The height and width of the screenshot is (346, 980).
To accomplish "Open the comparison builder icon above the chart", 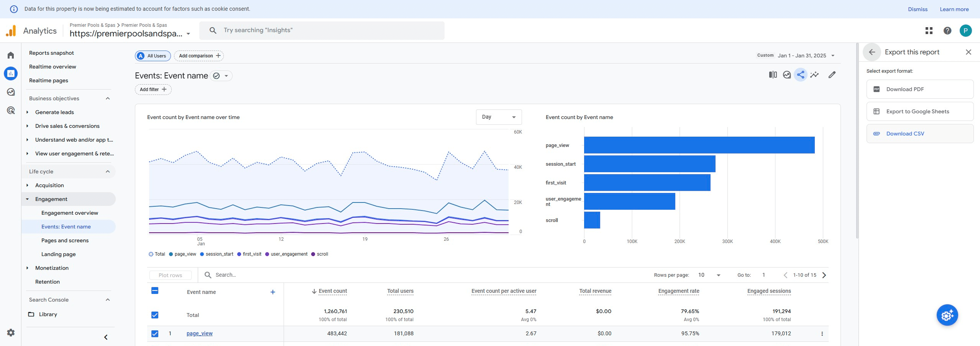I will [x=773, y=75].
